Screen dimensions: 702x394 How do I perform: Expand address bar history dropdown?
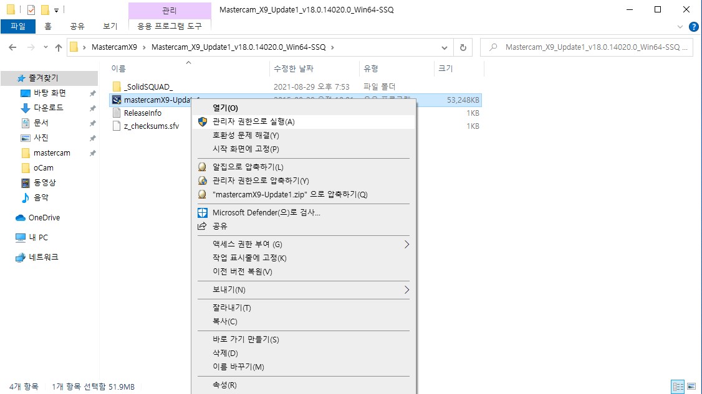click(x=444, y=47)
